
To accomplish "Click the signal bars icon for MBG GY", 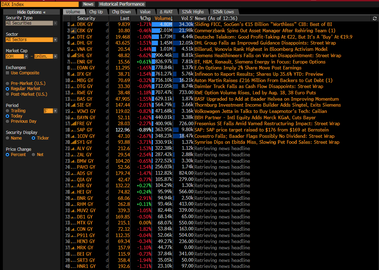I will tap(73, 80).
